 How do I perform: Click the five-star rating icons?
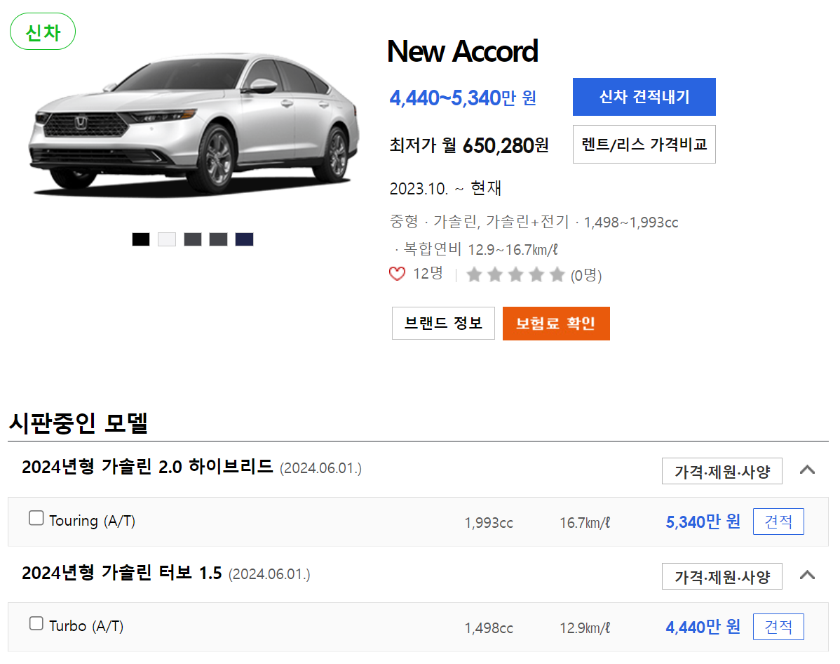click(x=515, y=275)
